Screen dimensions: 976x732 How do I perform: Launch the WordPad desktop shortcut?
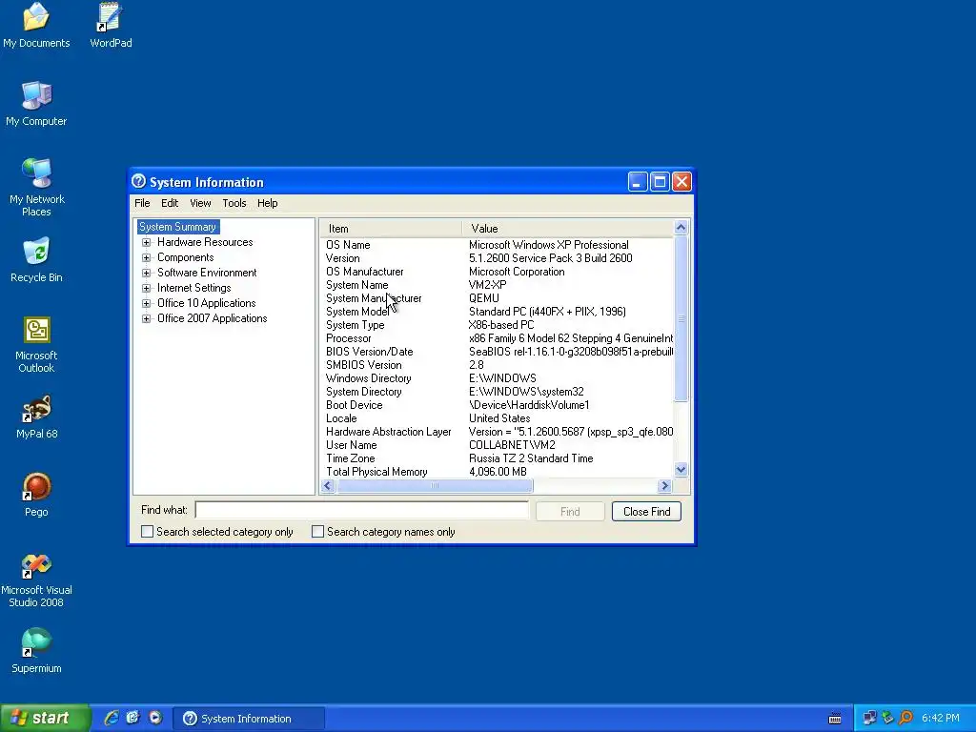click(x=111, y=25)
